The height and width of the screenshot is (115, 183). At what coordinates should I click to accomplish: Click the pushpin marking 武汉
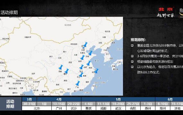coord(82,67)
